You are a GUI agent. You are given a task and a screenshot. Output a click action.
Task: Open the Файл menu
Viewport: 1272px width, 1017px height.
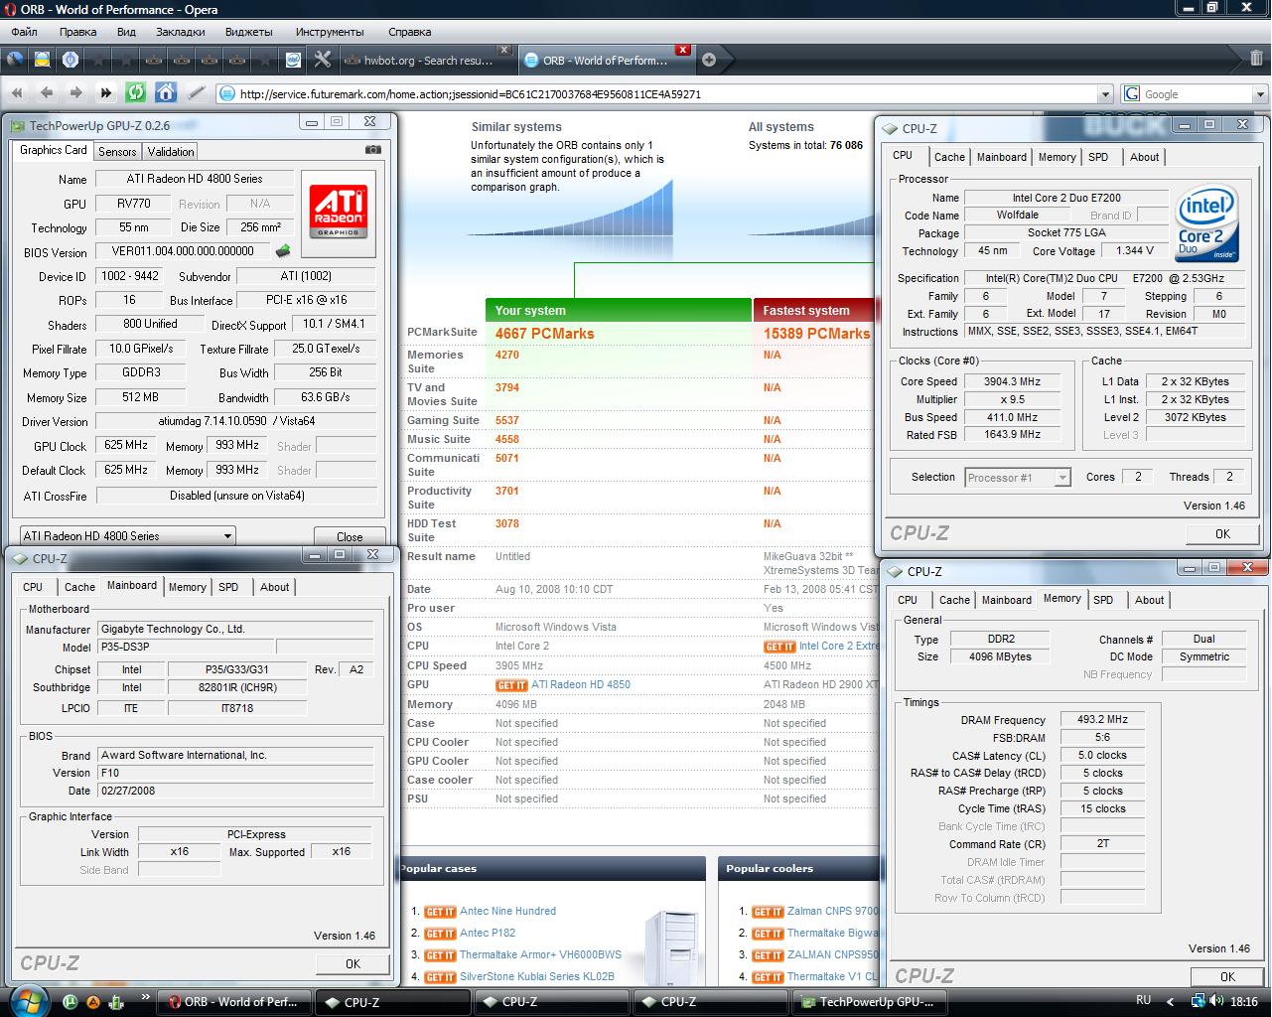pyautogui.click(x=24, y=32)
